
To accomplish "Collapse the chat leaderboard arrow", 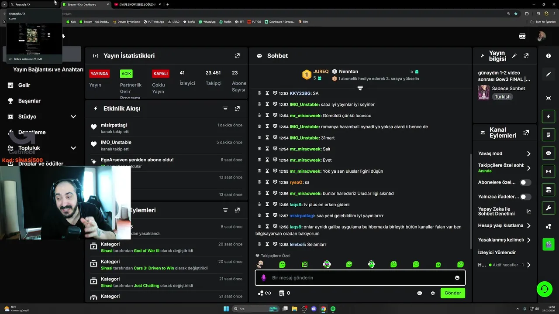I will (x=360, y=88).
